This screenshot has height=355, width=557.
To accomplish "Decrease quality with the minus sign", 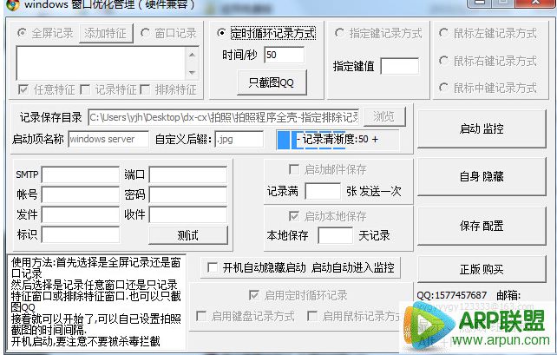I will [298, 139].
